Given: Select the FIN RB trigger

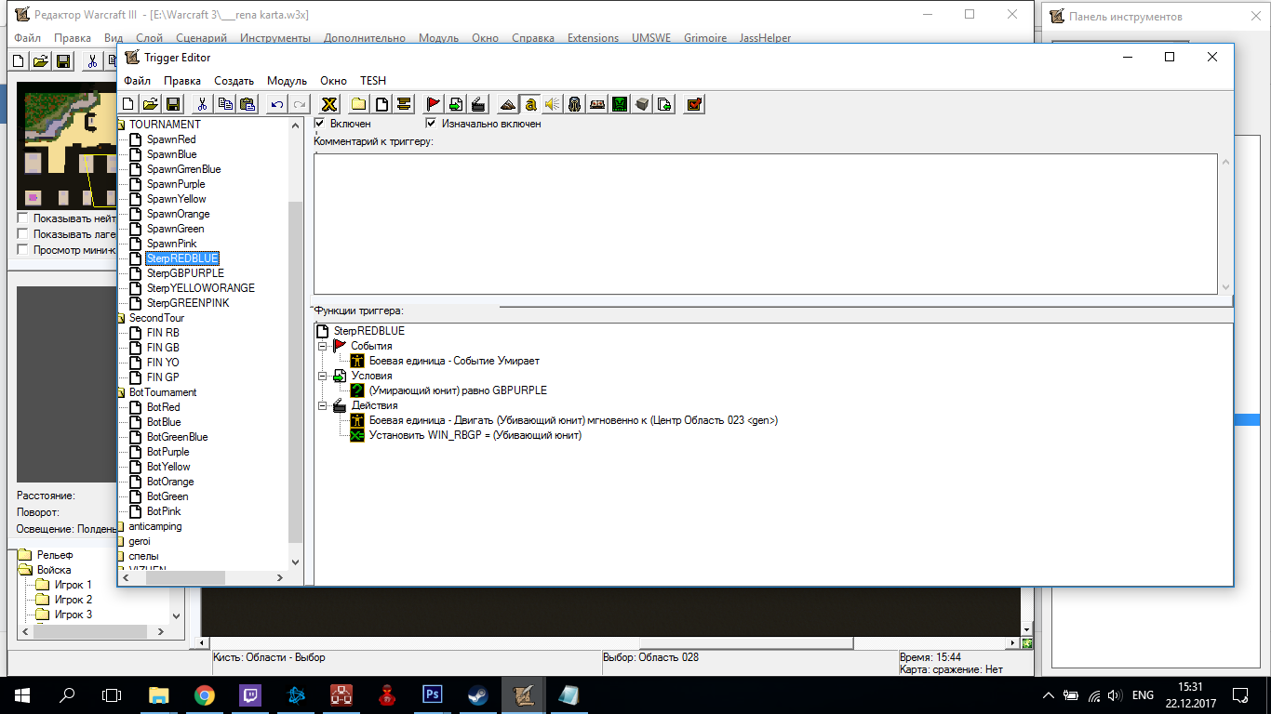Looking at the screenshot, I should (163, 333).
